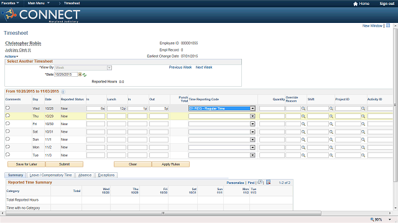Click the Christopher Robin name link
The width and height of the screenshot is (398, 223).
point(23,43)
